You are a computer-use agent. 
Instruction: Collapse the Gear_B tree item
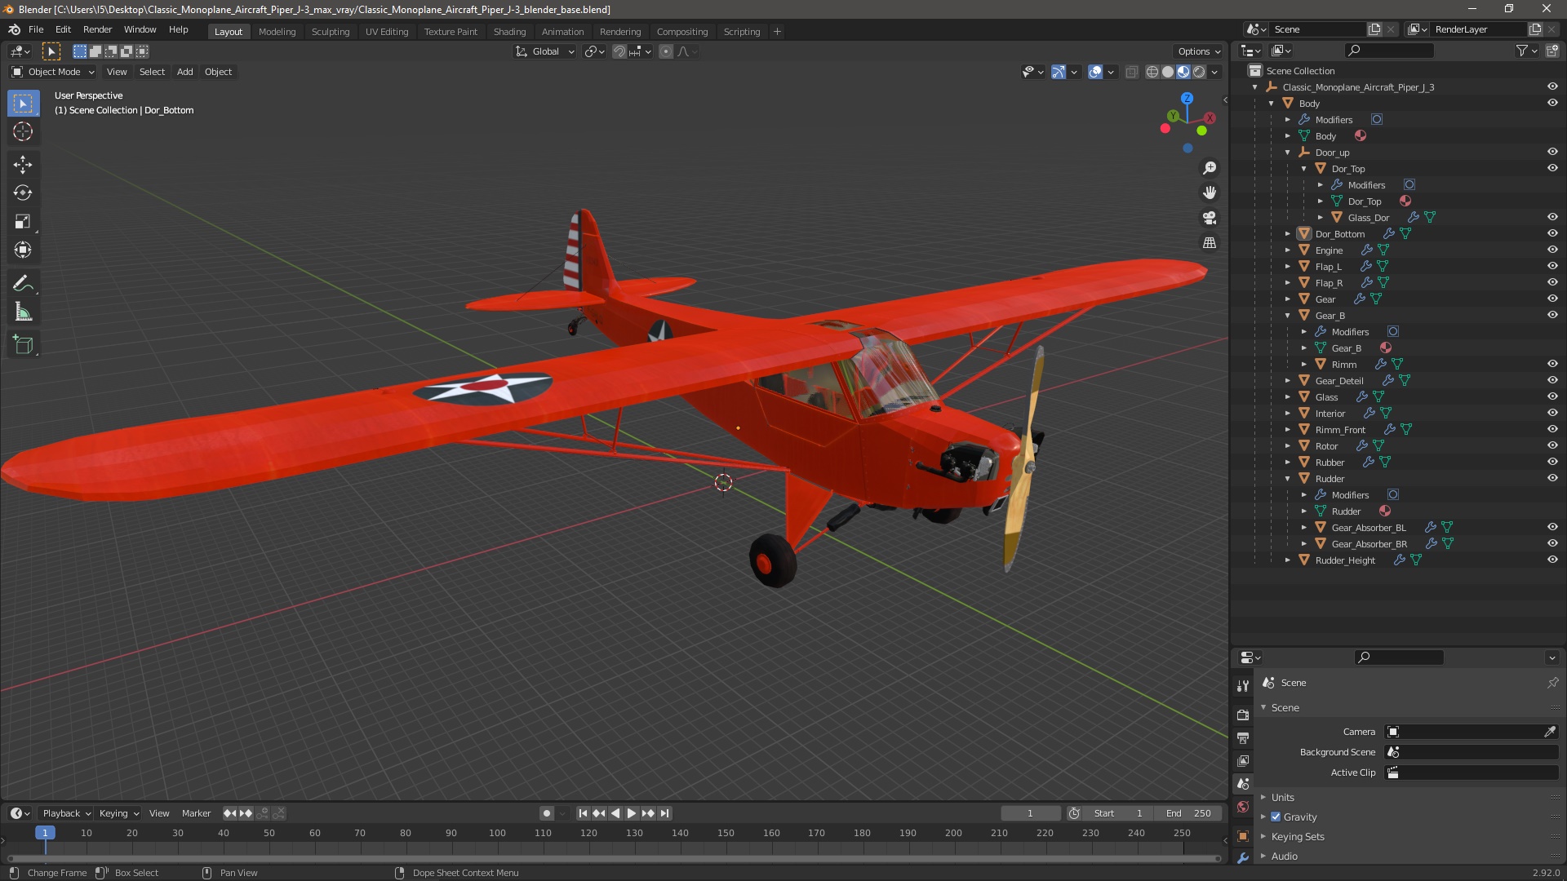(x=1288, y=316)
